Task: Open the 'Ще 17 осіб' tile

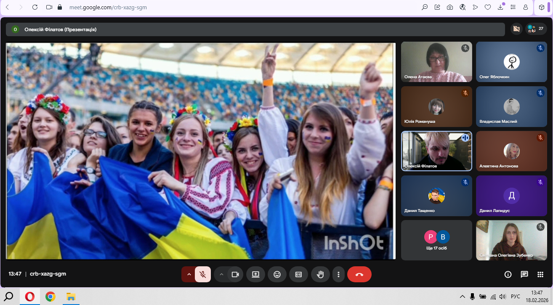Action: (436, 240)
